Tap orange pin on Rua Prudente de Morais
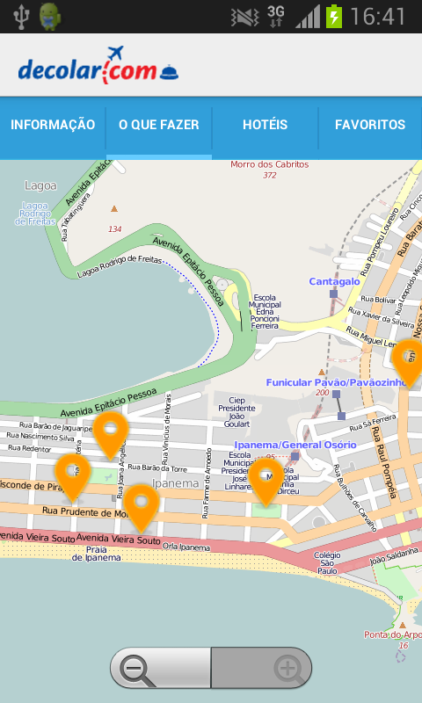422x703 pixels. (142, 508)
